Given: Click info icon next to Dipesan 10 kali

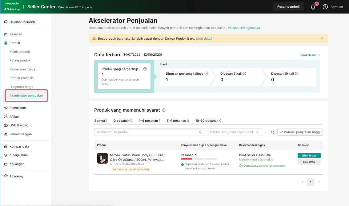Looking at the screenshot, I should (x=297, y=74).
